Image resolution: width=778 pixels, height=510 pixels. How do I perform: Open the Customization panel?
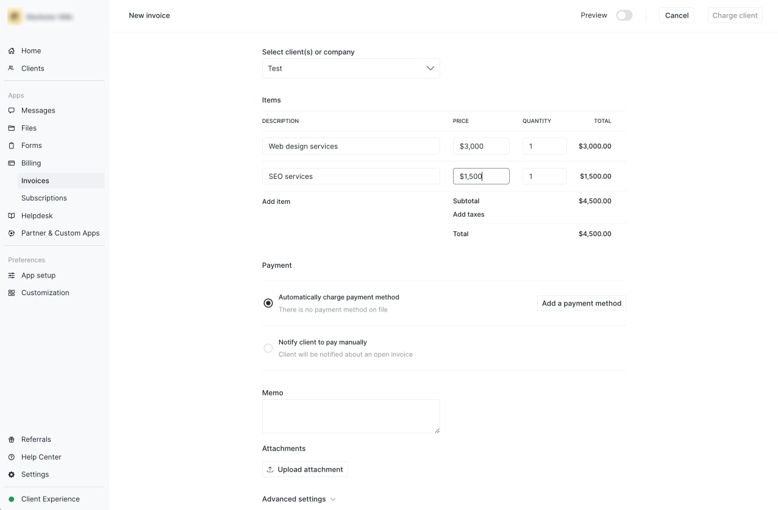[x=45, y=293]
